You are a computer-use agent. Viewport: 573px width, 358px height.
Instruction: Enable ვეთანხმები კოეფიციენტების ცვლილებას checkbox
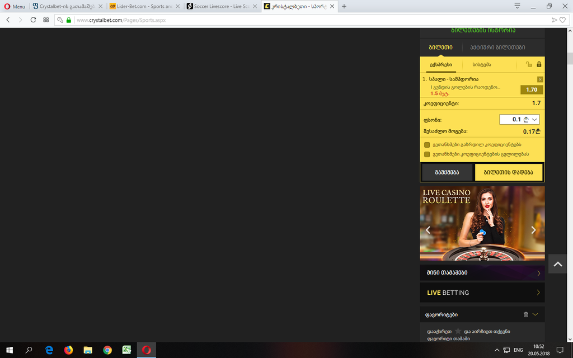pos(427,154)
